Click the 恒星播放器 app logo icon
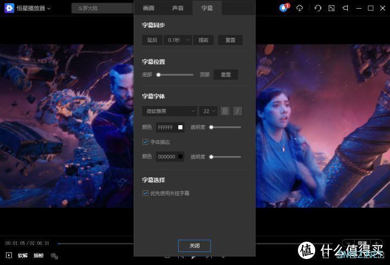 [9, 8]
